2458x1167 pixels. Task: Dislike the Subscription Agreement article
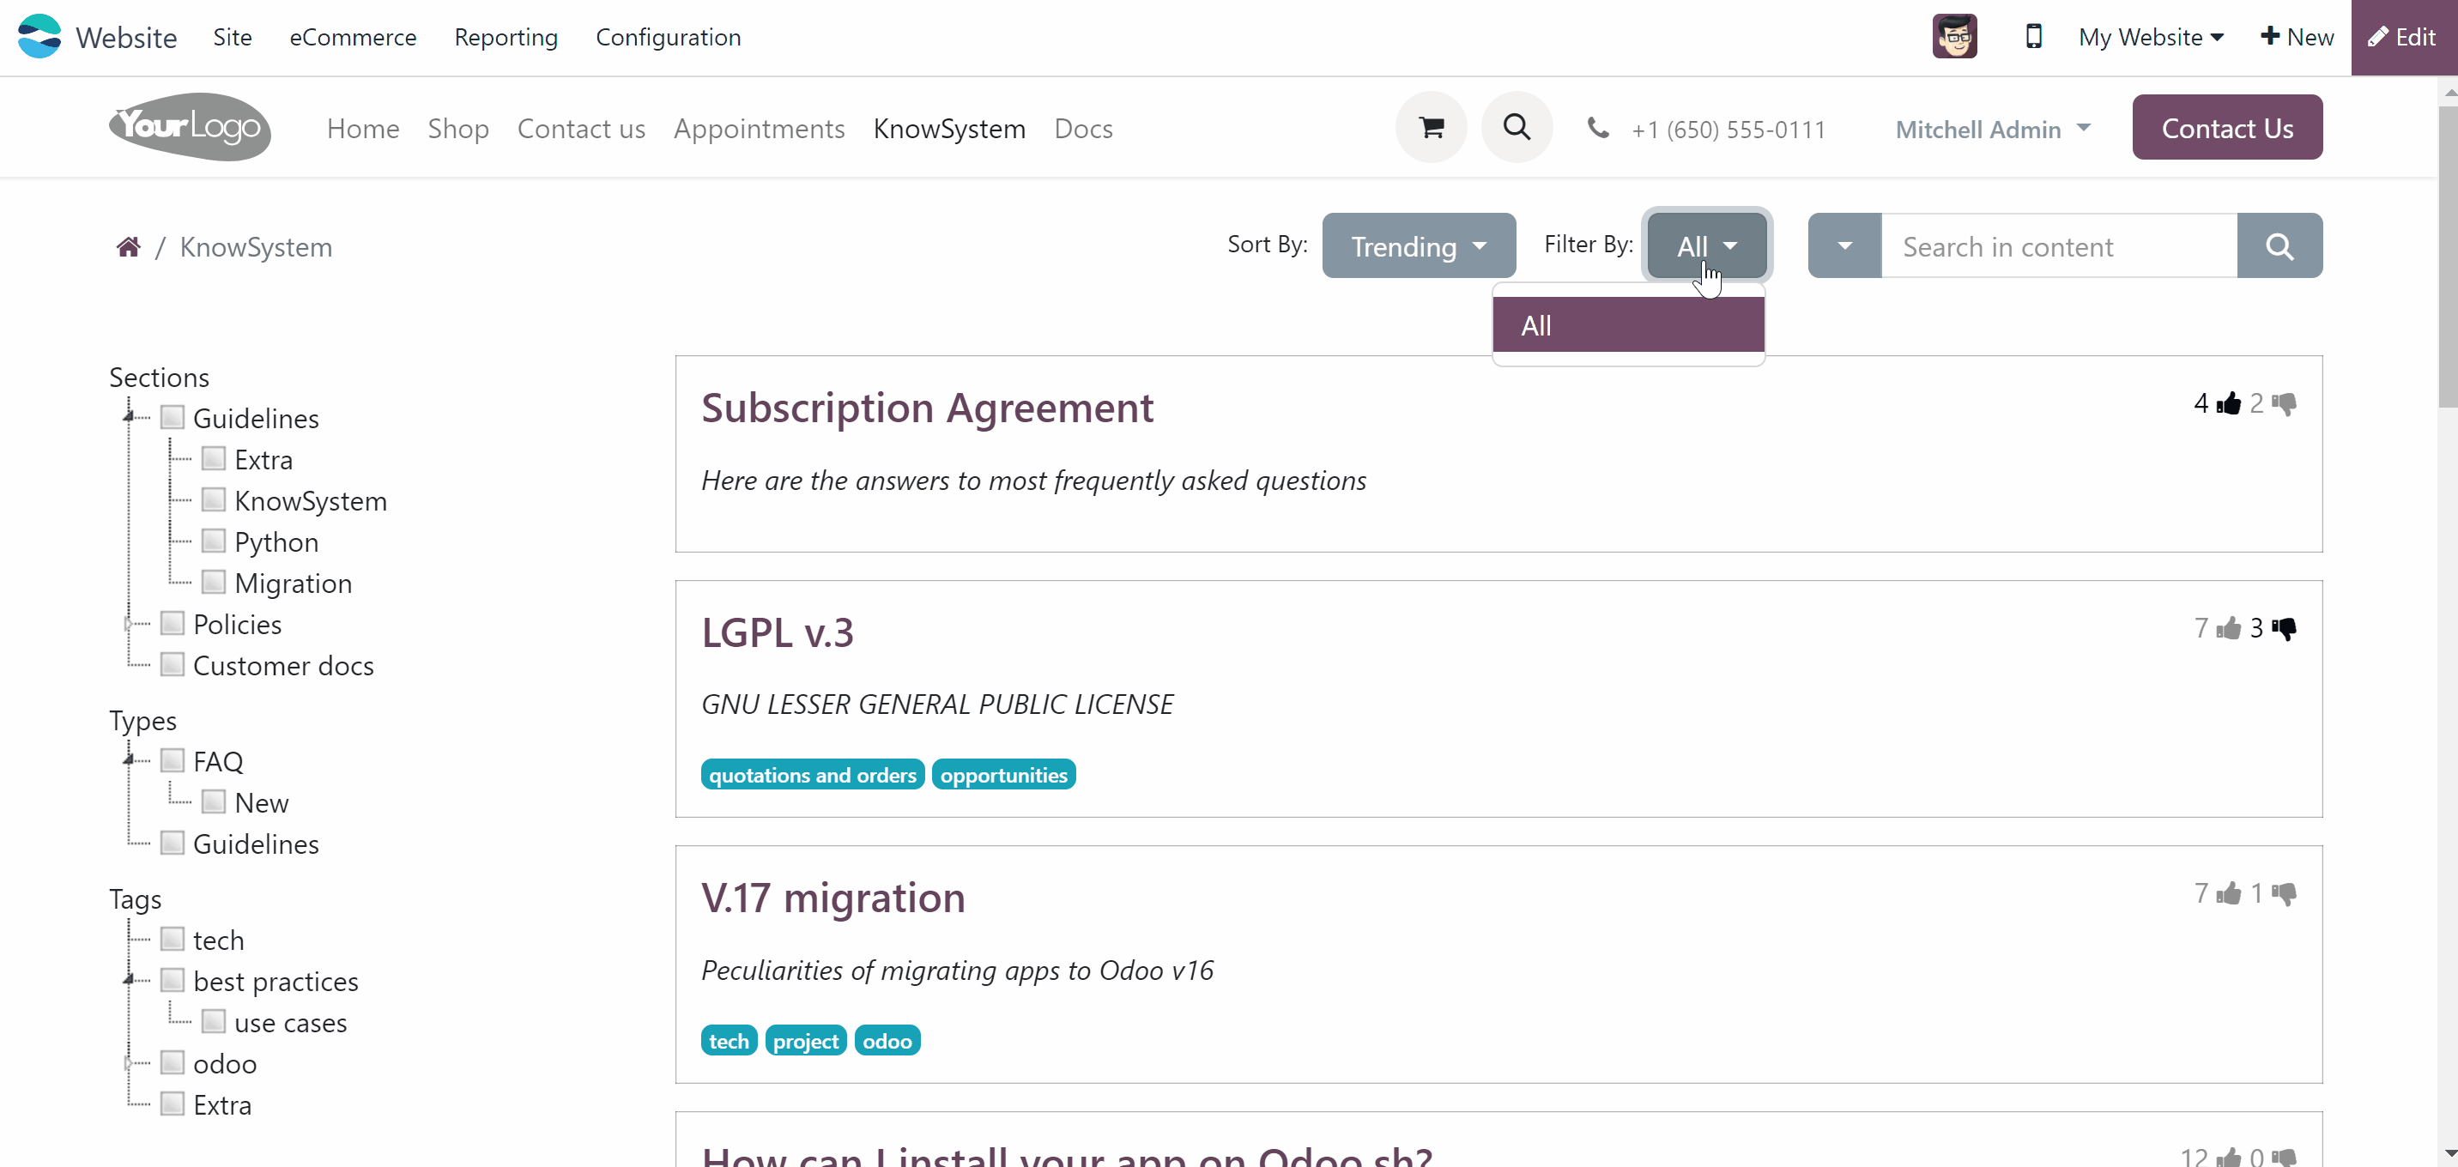pos(2285,403)
